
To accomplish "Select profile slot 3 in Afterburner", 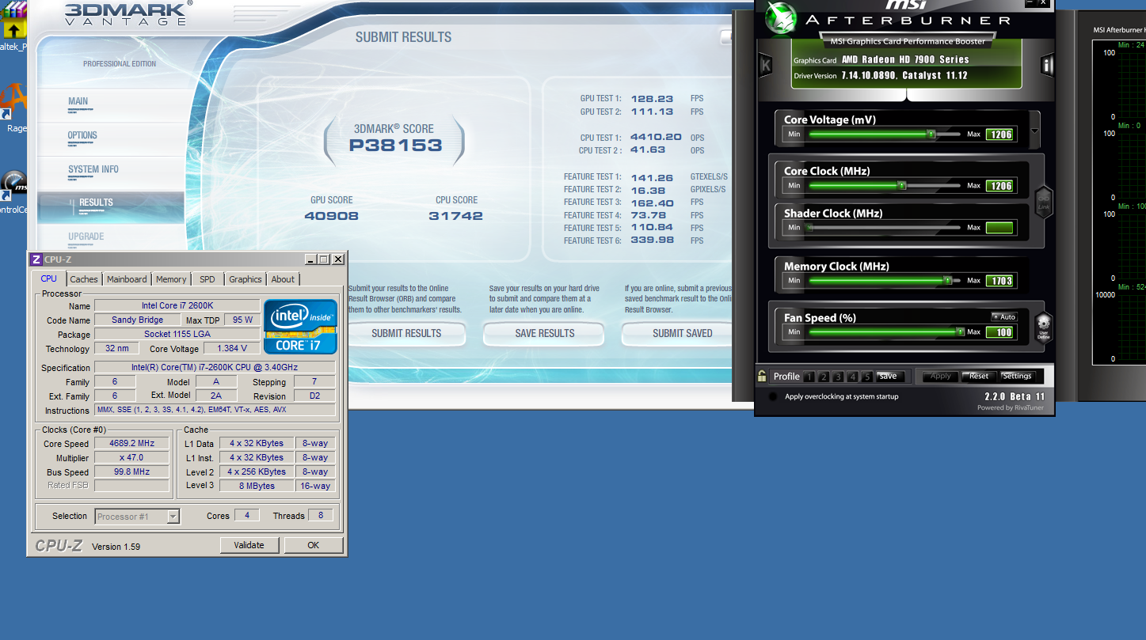I will 838,377.
